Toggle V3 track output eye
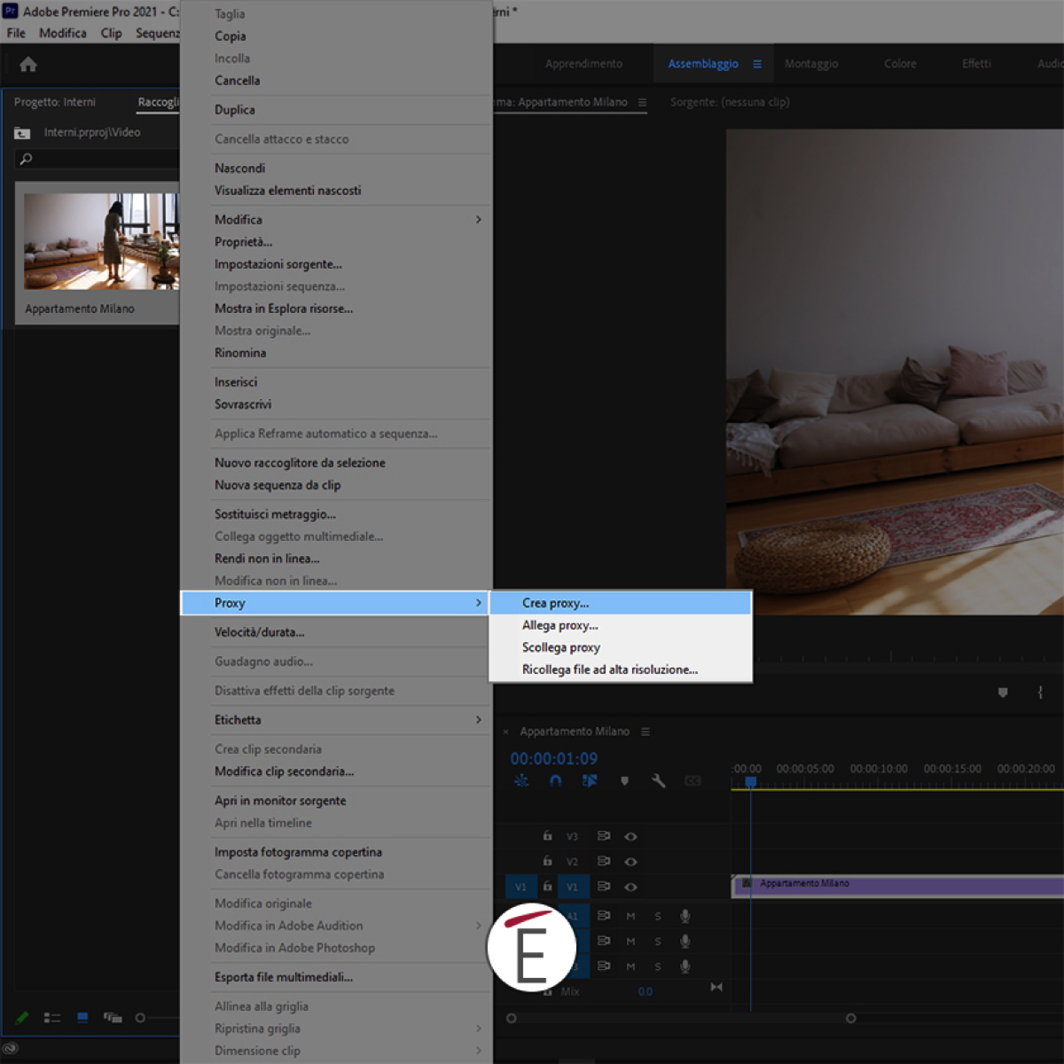The height and width of the screenshot is (1064, 1064). click(630, 836)
